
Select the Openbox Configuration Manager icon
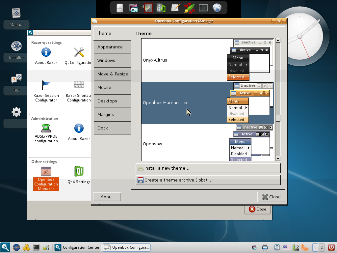click(x=46, y=179)
